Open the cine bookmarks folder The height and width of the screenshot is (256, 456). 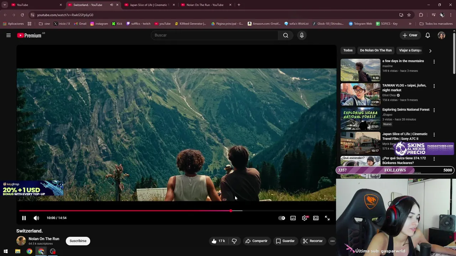point(45,24)
